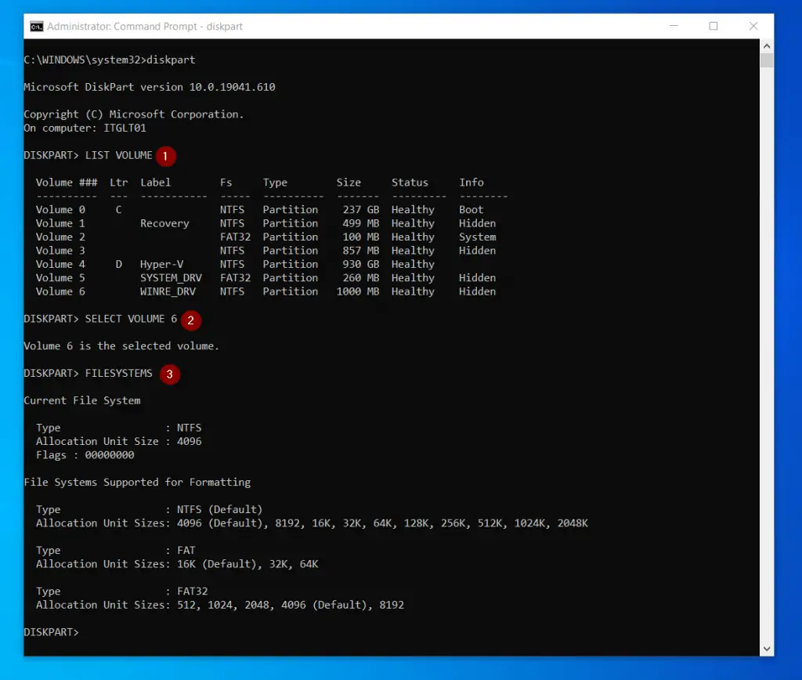Click 'FAT32' in the Volume 2 row

pyautogui.click(x=235, y=237)
